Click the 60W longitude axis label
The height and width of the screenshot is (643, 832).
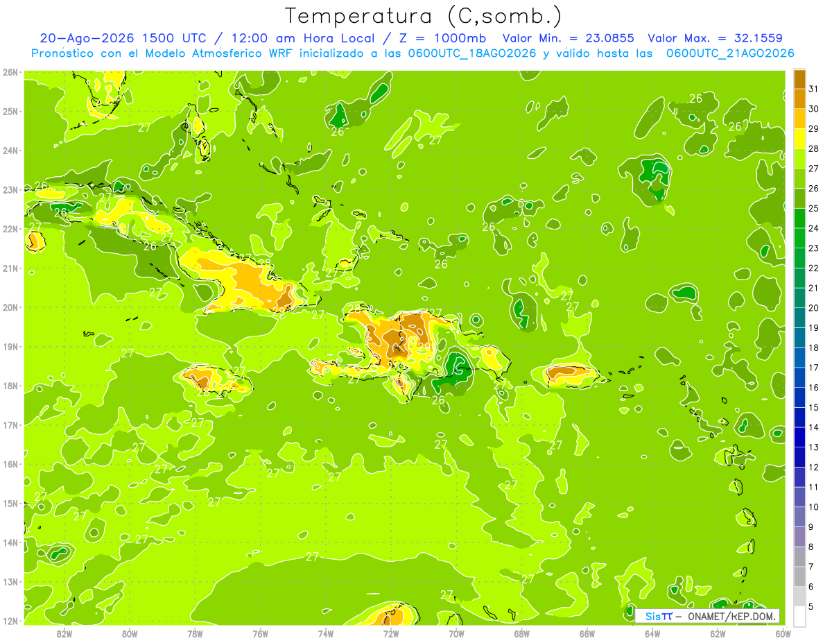[783, 633]
